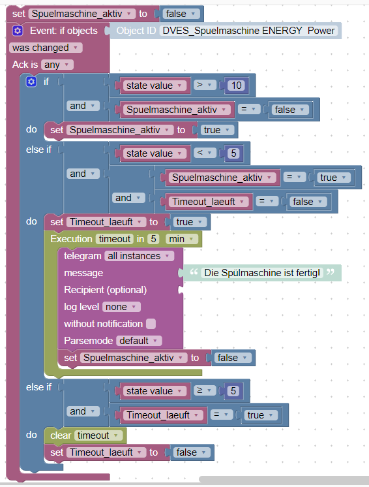Open the inner 'and' dropdown next to Timeout_laeuft

pos(128,198)
